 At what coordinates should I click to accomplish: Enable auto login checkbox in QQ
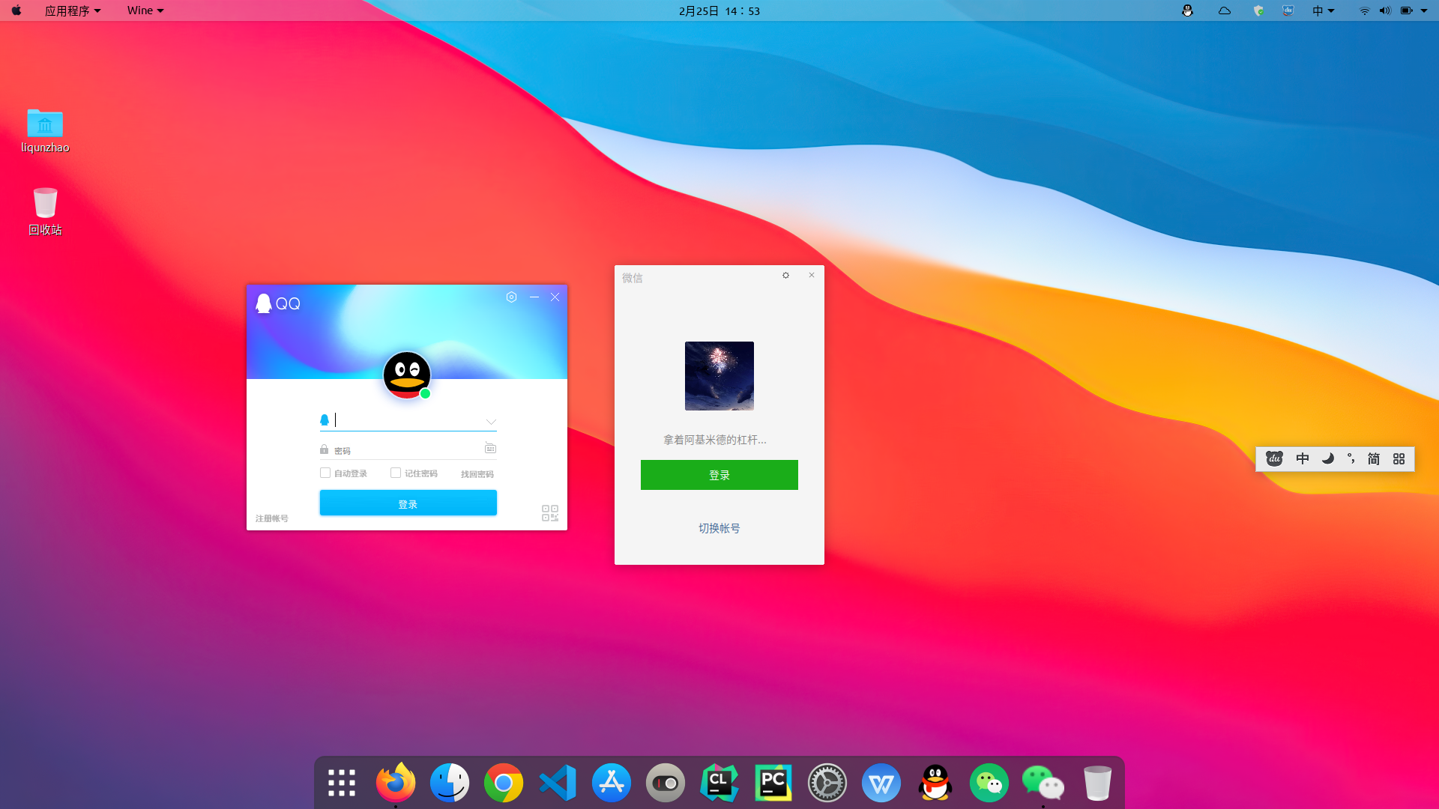click(325, 473)
